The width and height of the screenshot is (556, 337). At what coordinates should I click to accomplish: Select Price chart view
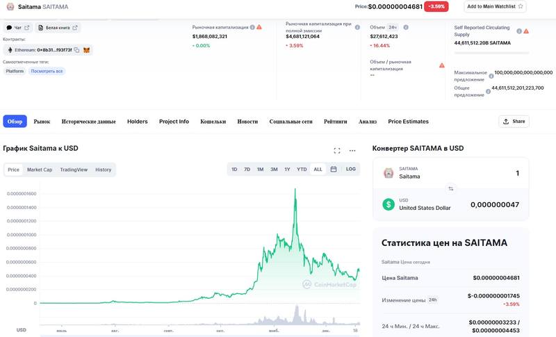tap(13, 170)
